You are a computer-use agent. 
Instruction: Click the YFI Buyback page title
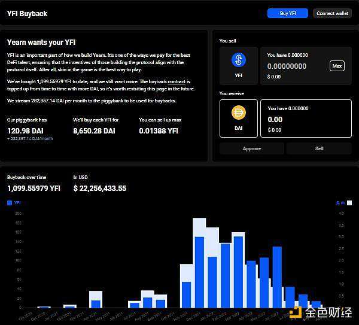(27, 14)
